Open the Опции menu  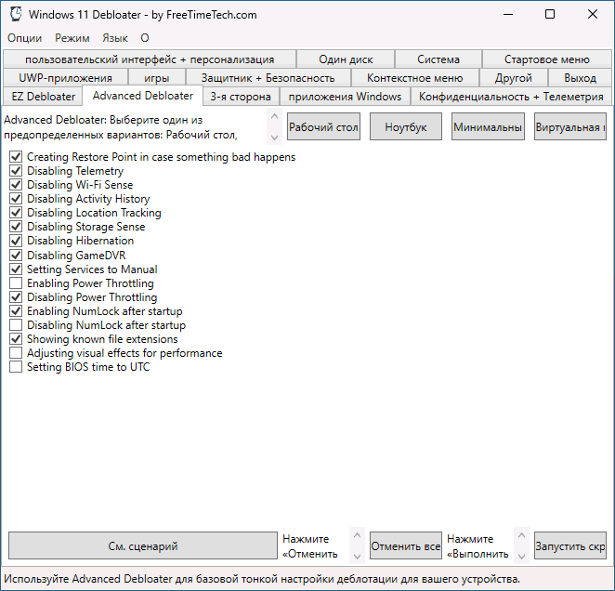click(25, 38)
